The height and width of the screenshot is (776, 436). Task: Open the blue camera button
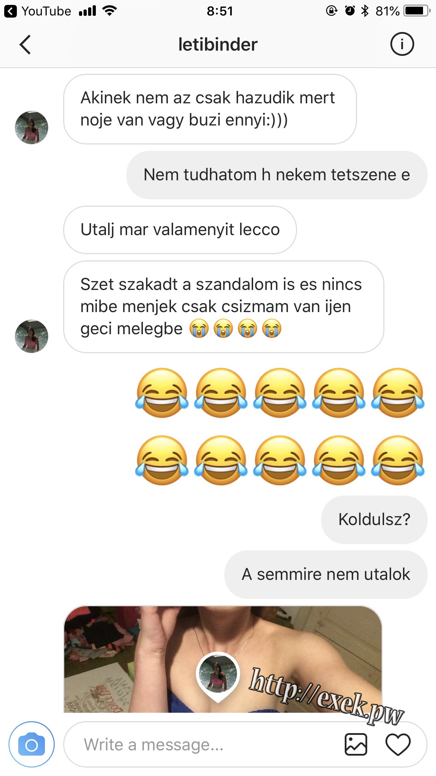pos(32,744)
